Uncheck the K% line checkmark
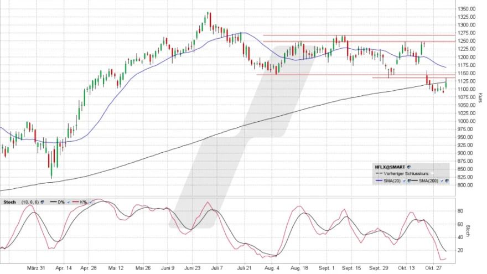The image size is (487, 274). pos(90,203)
